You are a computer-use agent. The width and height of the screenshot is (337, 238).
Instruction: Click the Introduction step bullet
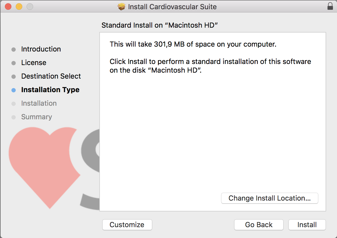point(14,50)
